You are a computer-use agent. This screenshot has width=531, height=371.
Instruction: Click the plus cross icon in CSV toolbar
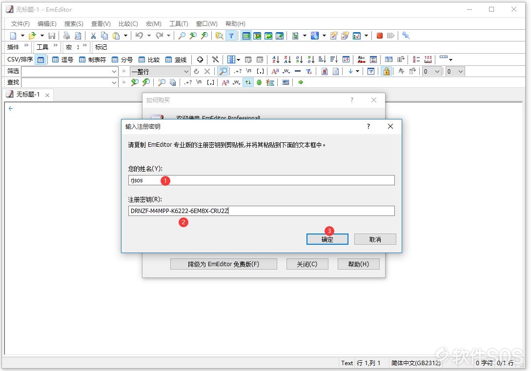coord(200,59)
